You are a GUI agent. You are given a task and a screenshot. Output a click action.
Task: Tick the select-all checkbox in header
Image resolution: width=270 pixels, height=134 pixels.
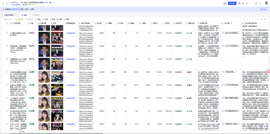pyautogui.click(x=7, y=23)
